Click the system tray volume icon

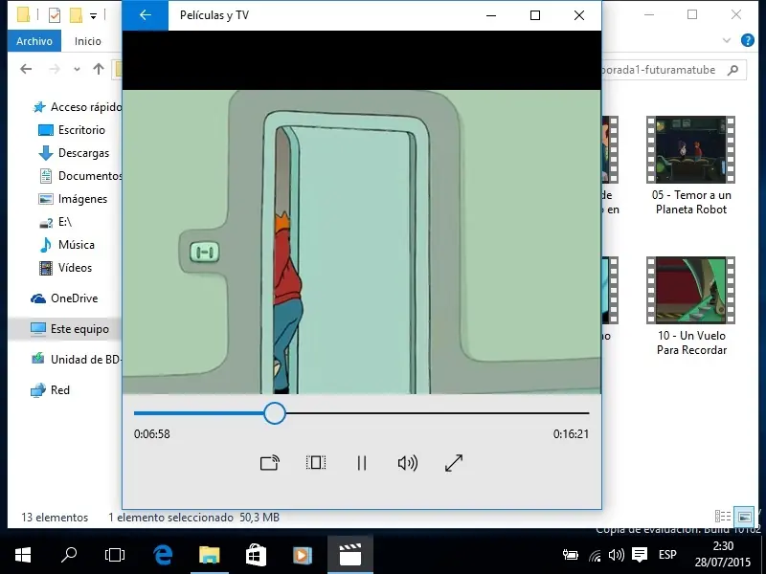point(616,555)
